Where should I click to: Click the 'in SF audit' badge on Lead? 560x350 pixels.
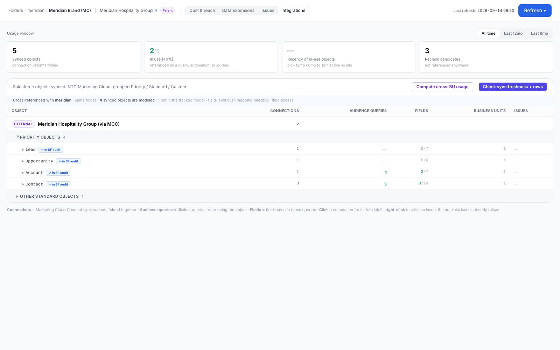click(x=51, y=150)
